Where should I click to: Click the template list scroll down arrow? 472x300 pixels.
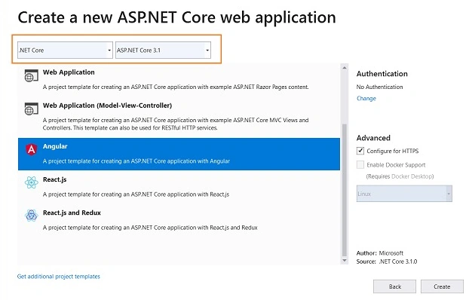pos(345,261)
